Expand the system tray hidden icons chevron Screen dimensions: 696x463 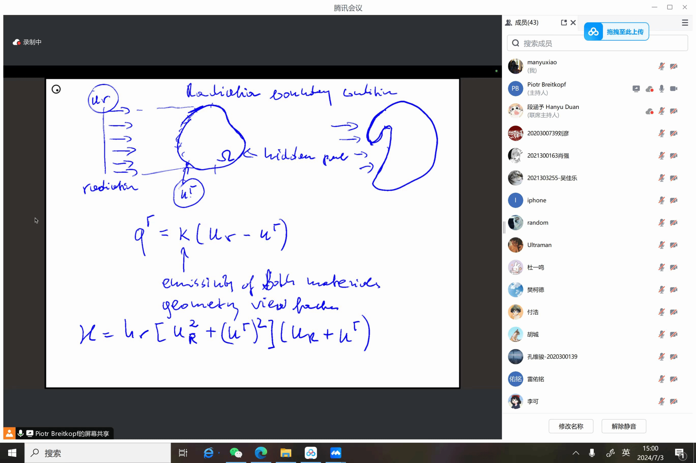click(x=576, y=453)
